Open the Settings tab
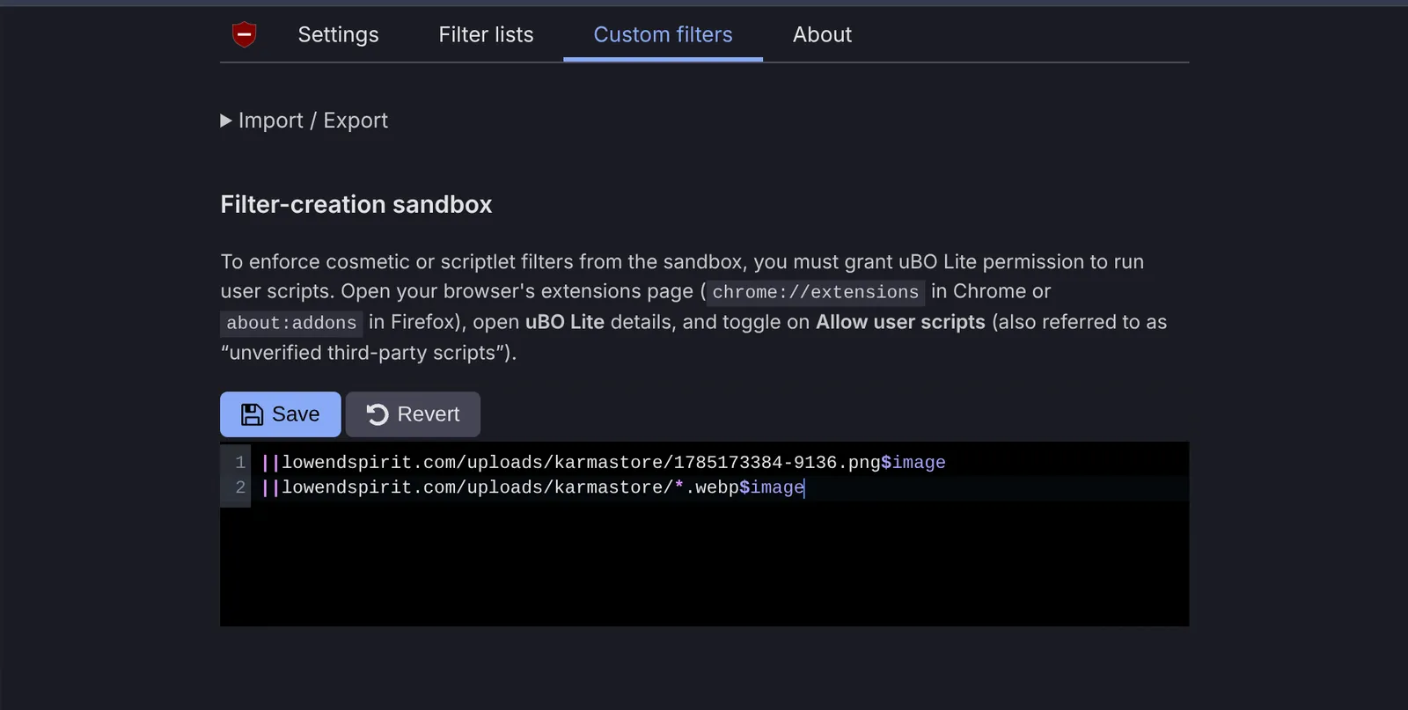 [338, 34]
